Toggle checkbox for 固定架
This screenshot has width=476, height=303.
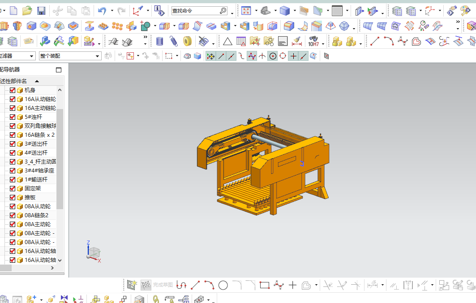coord(13,189)
